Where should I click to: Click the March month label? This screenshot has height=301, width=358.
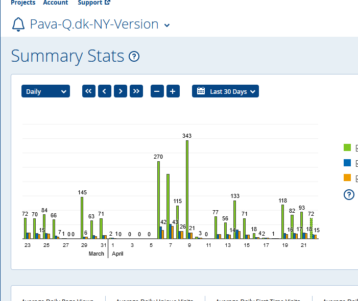pyautogui.click(x=96, y=254)
